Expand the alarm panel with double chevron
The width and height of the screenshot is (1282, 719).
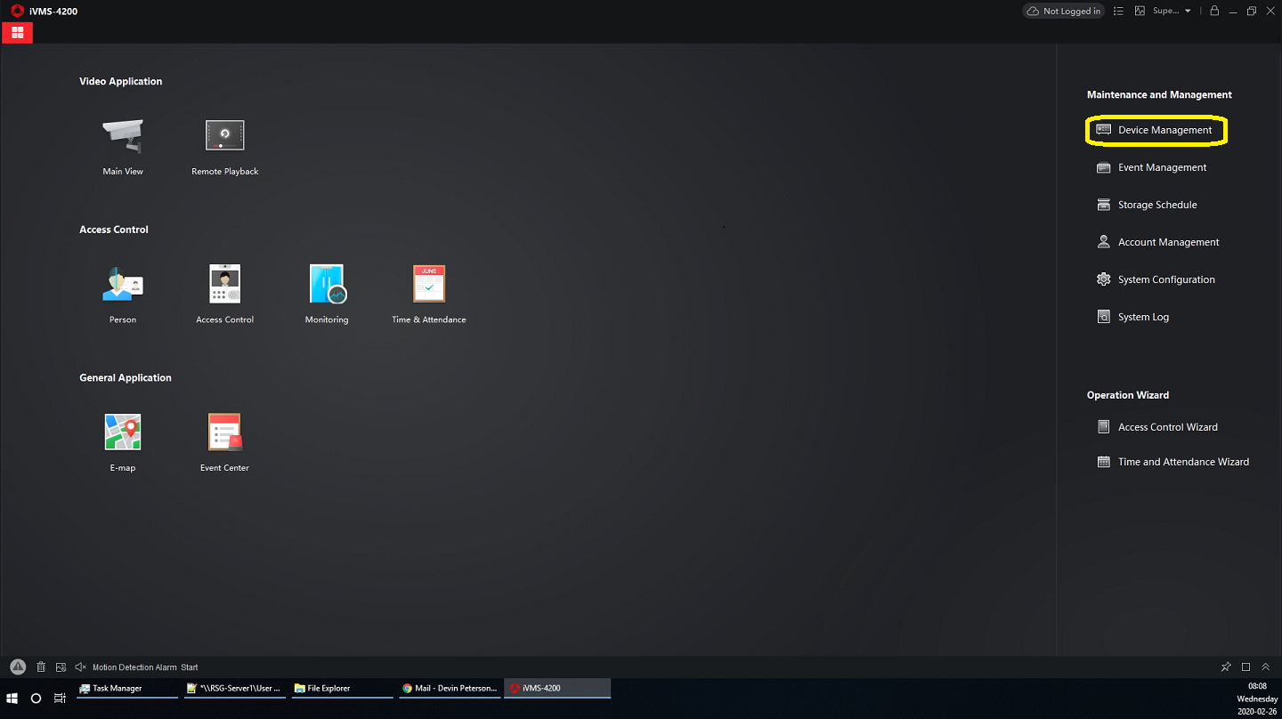coord(1265,667)
